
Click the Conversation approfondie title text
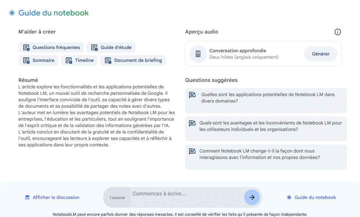[x=238, y=51]
